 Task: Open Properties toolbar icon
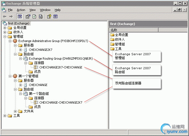[28, 16]
